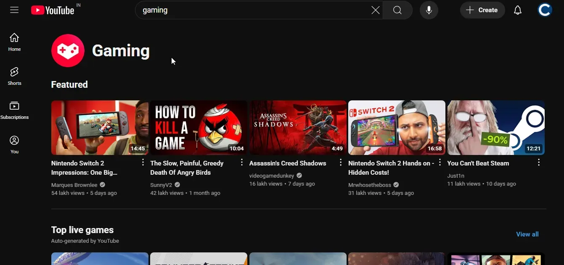Click 54 lakh views • 5 days ago text
Viewport: 564px width, 265px height.
(84, 193)
